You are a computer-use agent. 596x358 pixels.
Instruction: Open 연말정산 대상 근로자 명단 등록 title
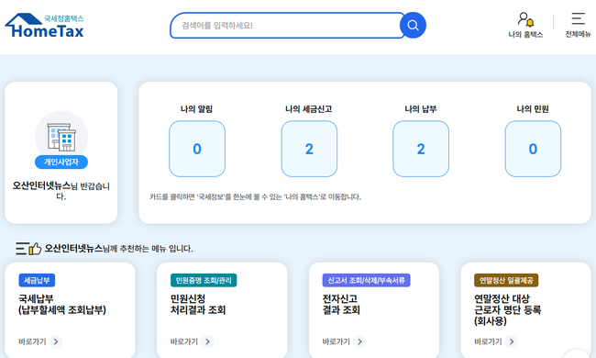coord(507,309)
